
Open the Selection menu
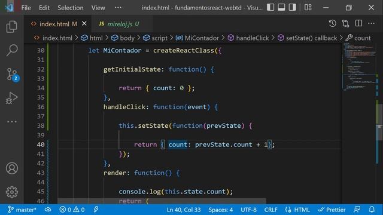71,8
